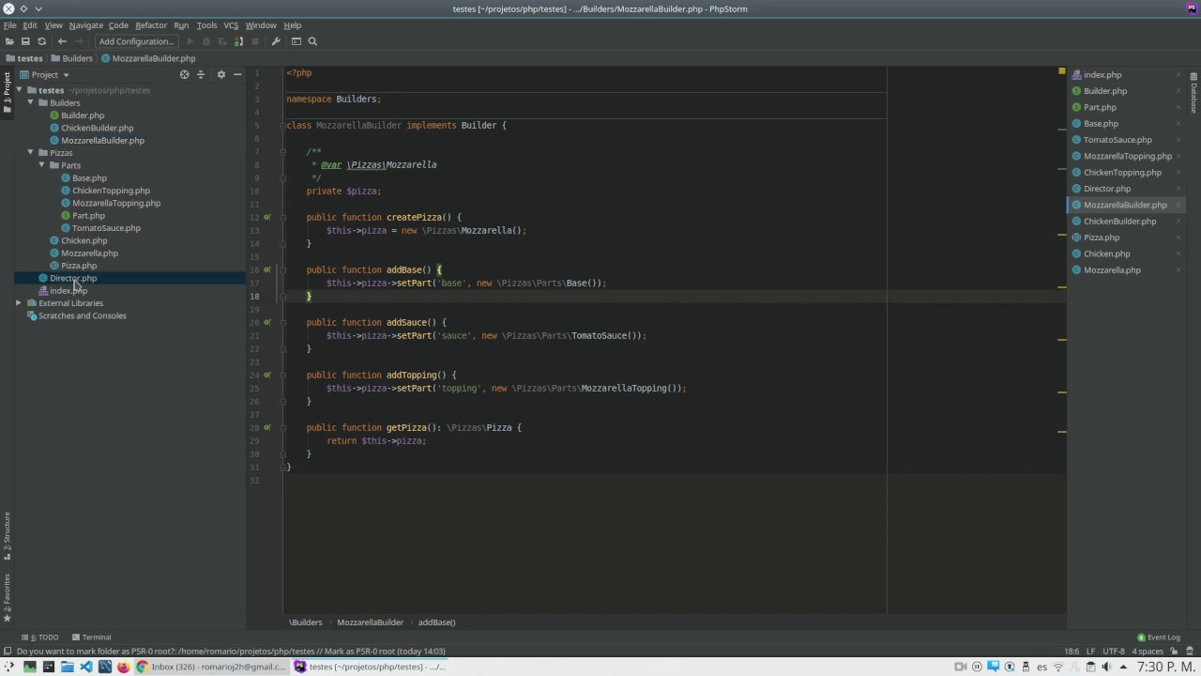1201x676 pixels.
Task: Click the yellow warning indicator atop editor scrollbar
Action: [x=1061, y=71]
